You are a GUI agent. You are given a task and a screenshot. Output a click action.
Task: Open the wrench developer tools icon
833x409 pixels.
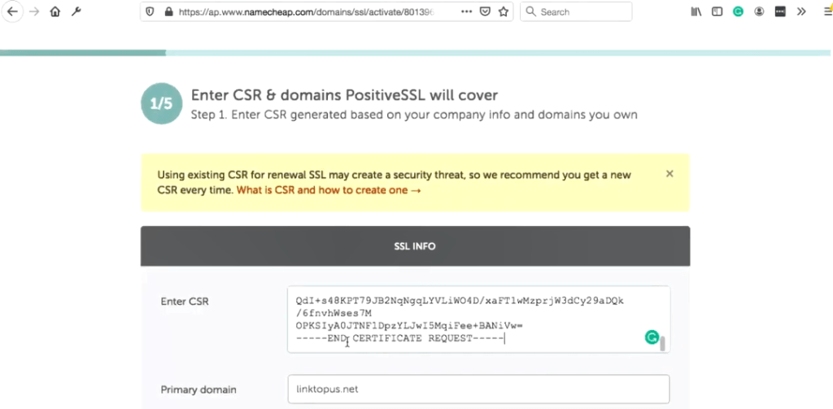click(76, 11)
